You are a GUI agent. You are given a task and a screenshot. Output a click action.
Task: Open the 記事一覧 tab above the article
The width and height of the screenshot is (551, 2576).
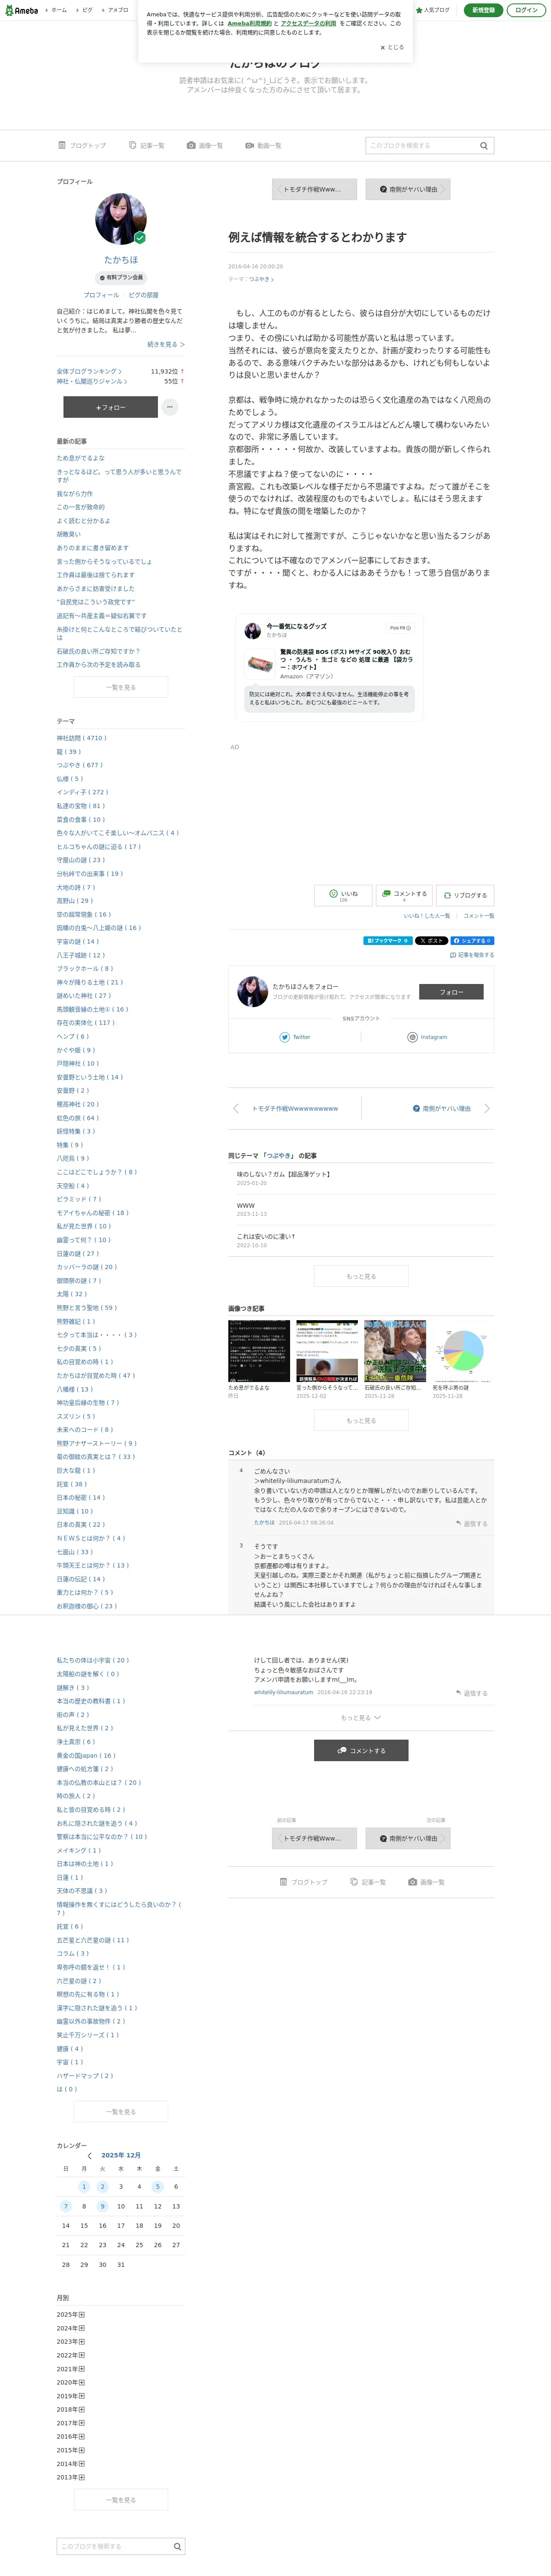coord(147,146)
